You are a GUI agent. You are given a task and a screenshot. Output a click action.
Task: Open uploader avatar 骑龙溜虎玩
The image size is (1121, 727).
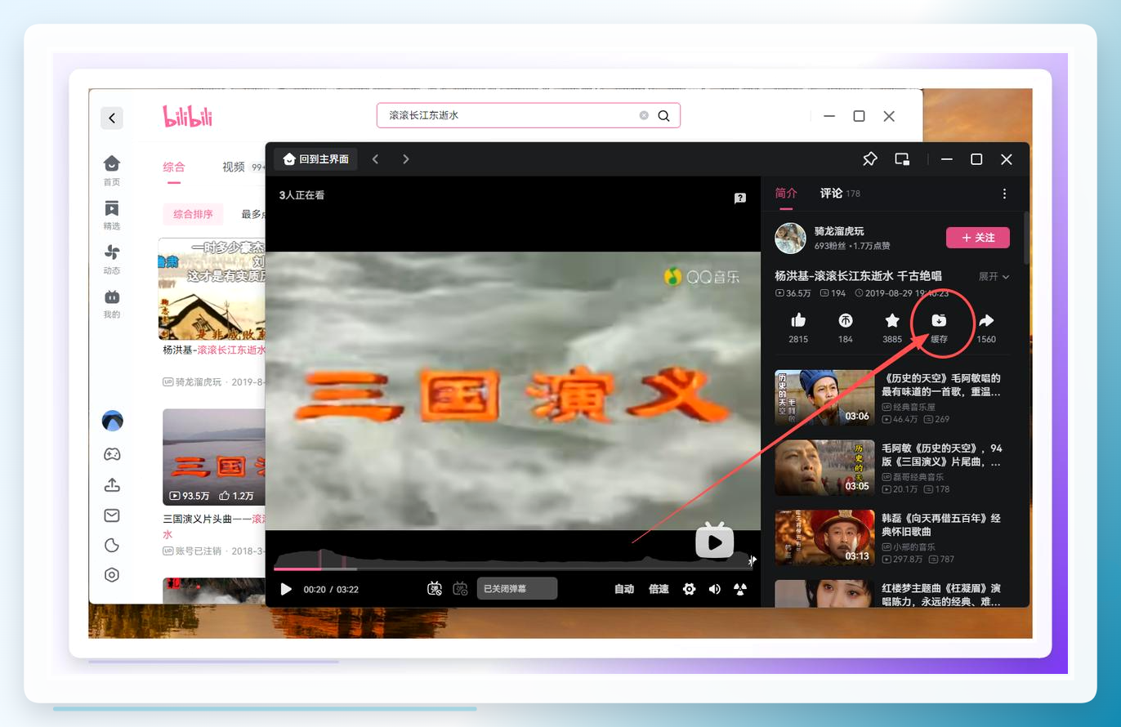pyautogui.click(x=790, y=238)
